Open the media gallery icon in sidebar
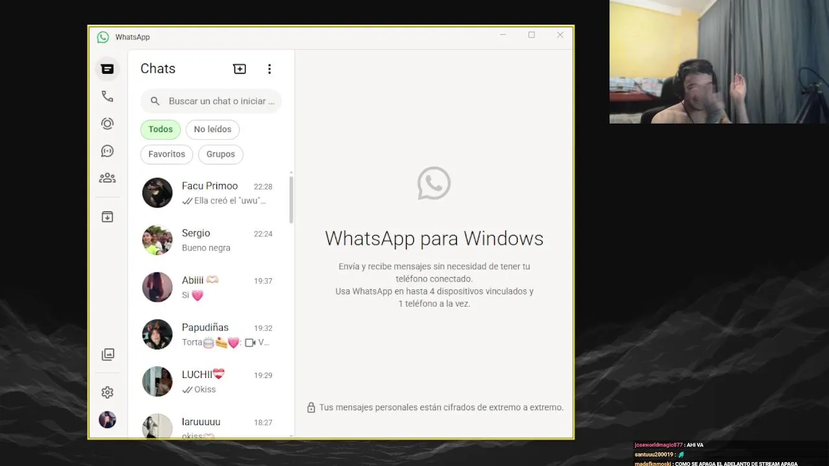 pyautogui.click(x=108, y=354)
